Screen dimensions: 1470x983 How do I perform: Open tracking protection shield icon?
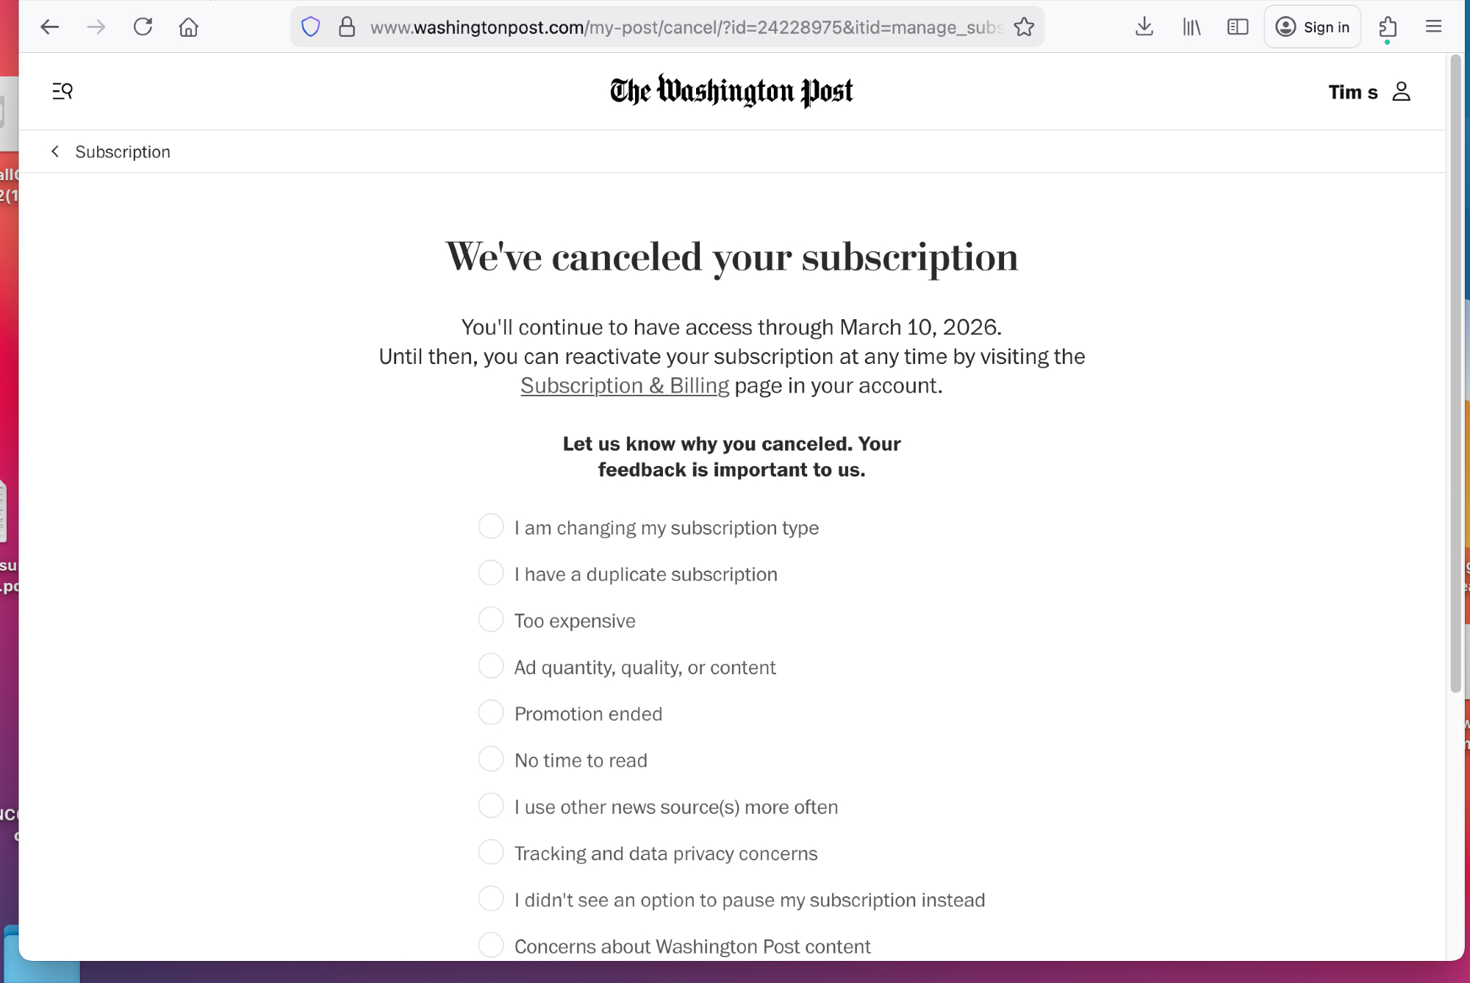(311, 27)
